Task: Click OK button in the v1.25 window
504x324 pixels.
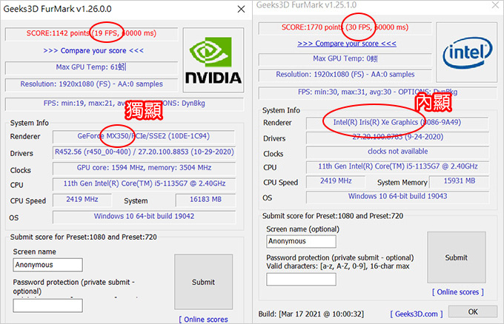Action: coord(473,311)
